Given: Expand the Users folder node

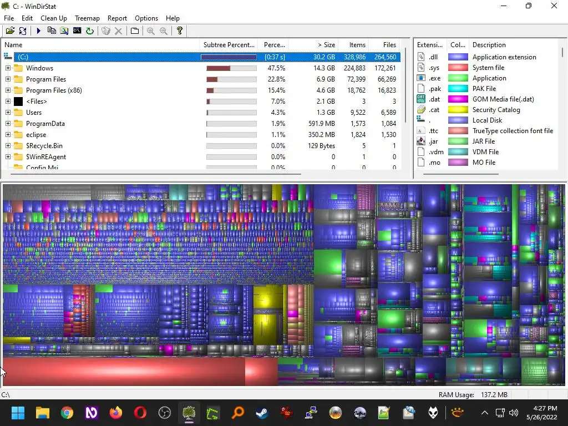Looking at the screenshot, I should pos(8,112).
